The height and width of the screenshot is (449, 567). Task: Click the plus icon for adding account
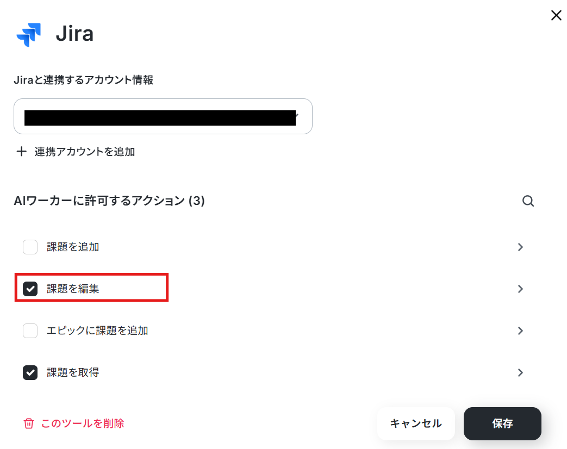point(21,151)
